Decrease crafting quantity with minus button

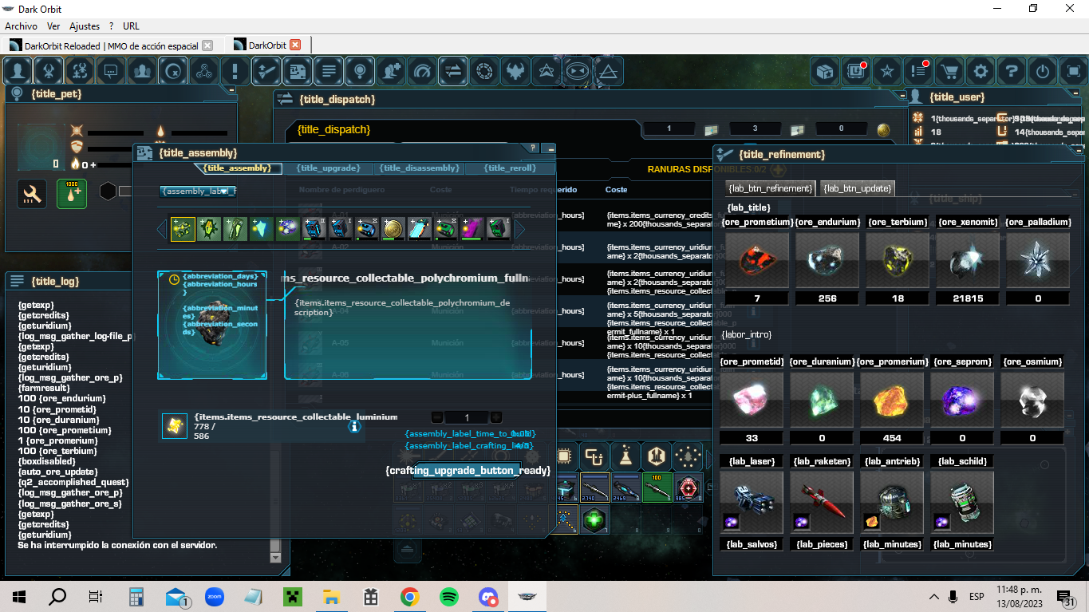click(x=436, y=417)
